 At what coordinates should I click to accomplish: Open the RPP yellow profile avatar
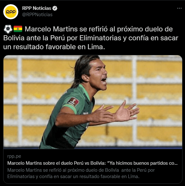(x=11, y=12)
